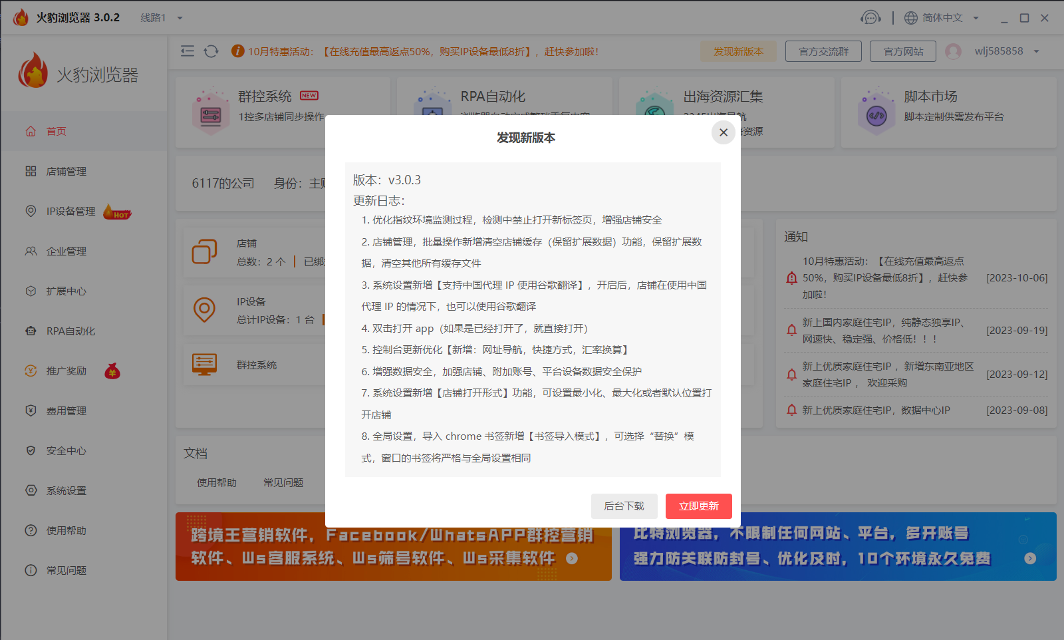Click the user avatar icon
Image resolution: width=1064 pixels, height=640 pixels.
pos(953,51)
